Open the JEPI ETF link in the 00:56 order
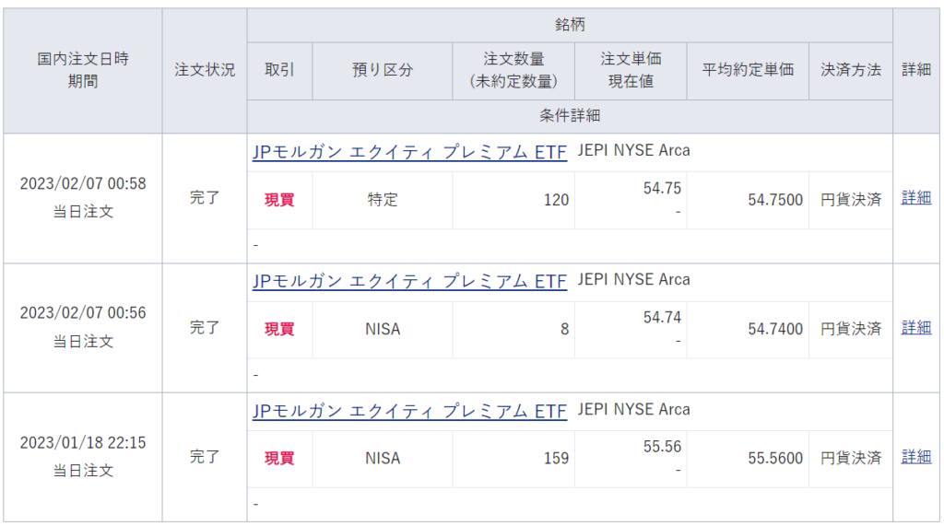This screenshot has width=944, height=526. point(409,282)
